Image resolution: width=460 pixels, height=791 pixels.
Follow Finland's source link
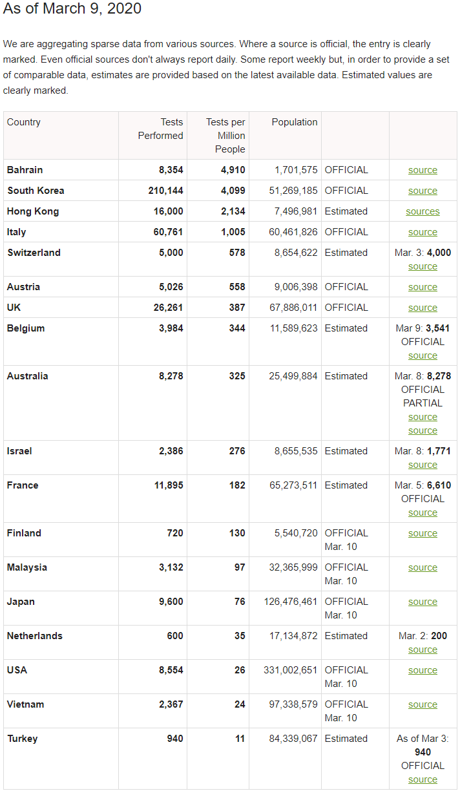click(423, 533)
